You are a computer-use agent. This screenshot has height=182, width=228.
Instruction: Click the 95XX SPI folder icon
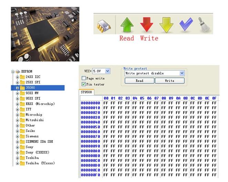click(x=22, y=98)
